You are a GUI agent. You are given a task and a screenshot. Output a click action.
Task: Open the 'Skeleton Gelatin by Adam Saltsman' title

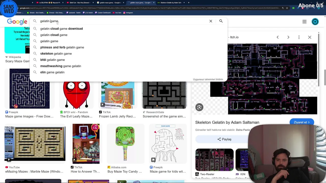click(227, 122)
